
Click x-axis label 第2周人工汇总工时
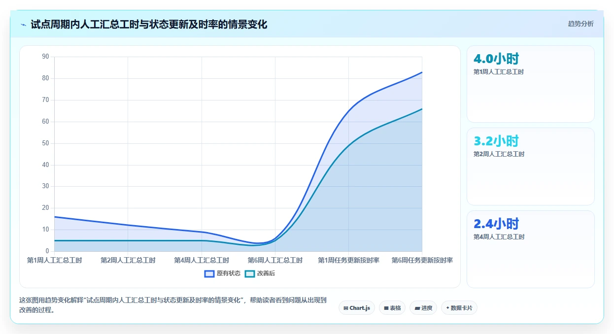(128, 260)
